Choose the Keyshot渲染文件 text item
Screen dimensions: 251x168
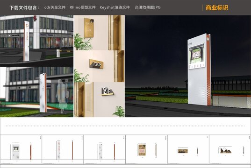pyautogui.click(x=115, y=7)
